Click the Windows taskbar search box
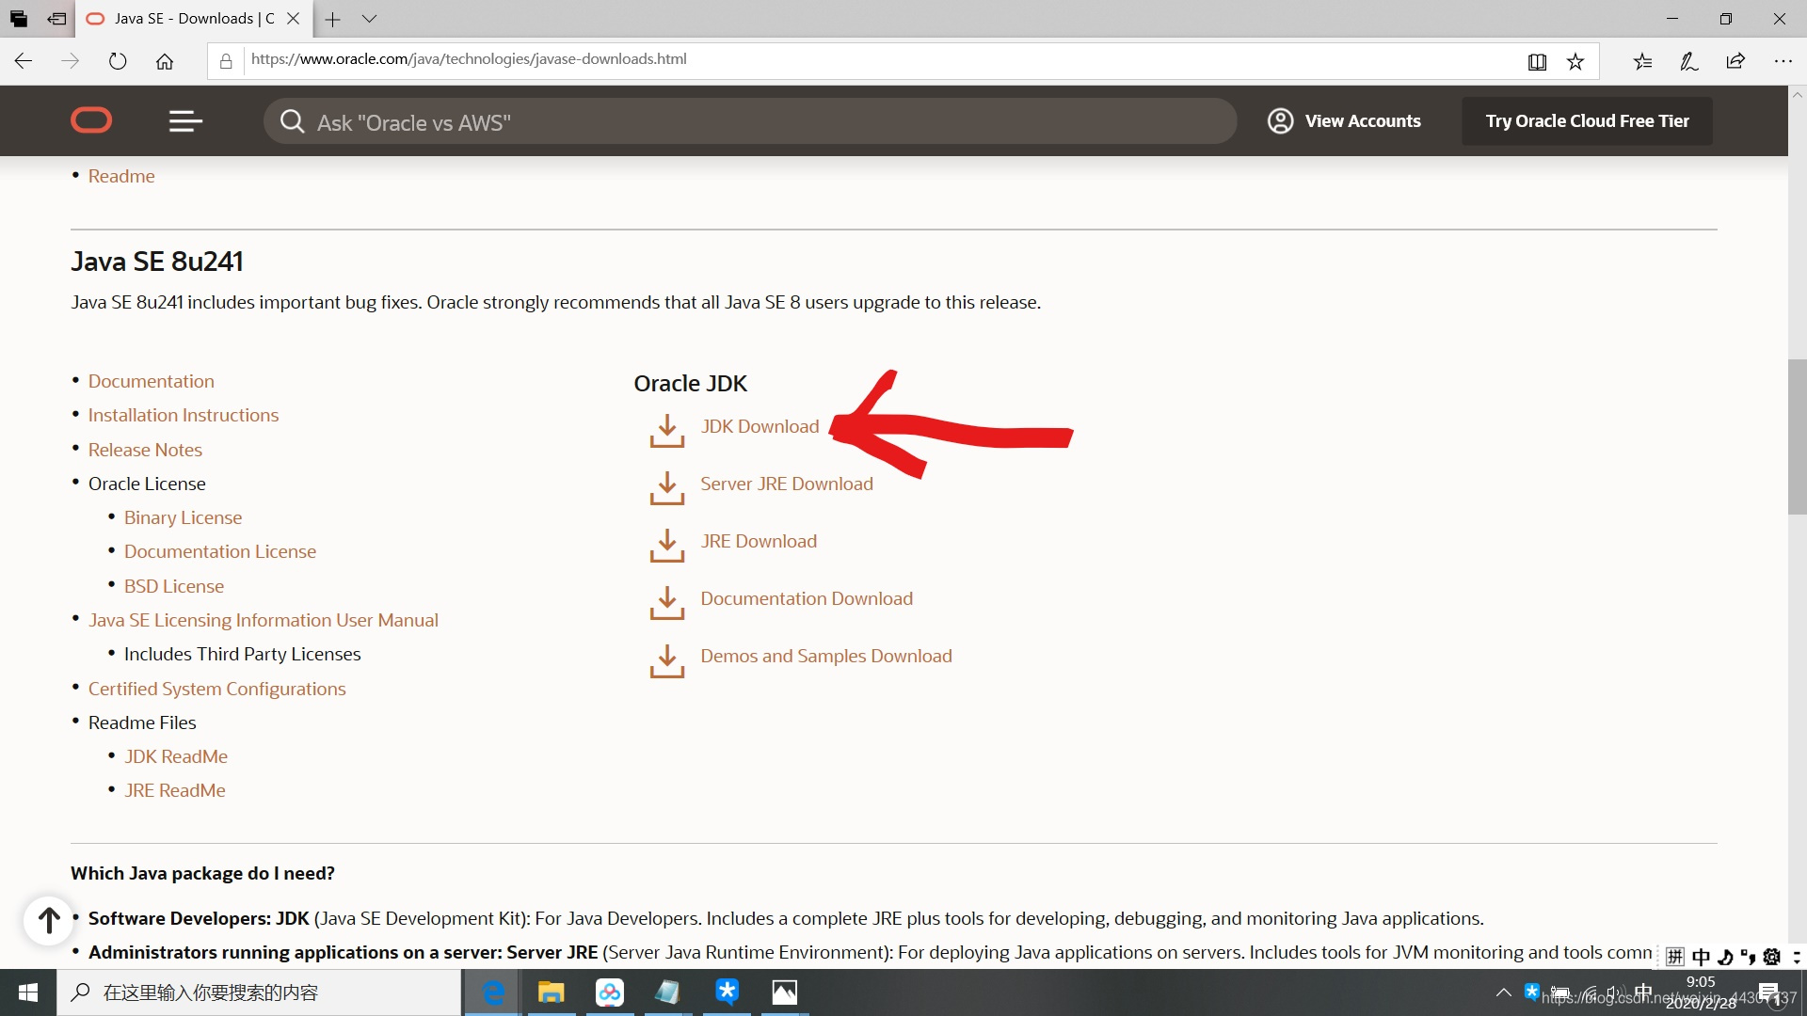1807x1016 pixels. (x=260, y=992)
